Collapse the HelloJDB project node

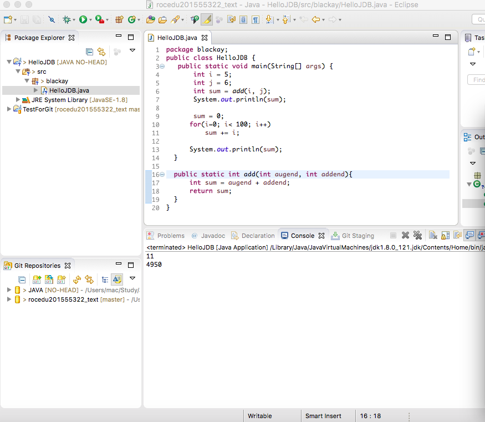(9, 62)
